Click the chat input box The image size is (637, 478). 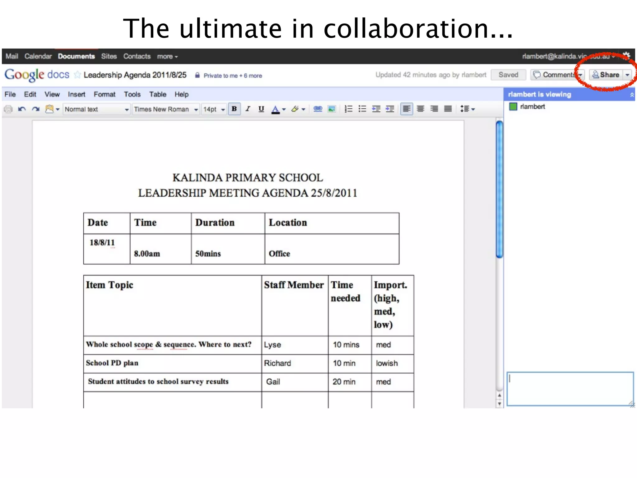[570, 389]
